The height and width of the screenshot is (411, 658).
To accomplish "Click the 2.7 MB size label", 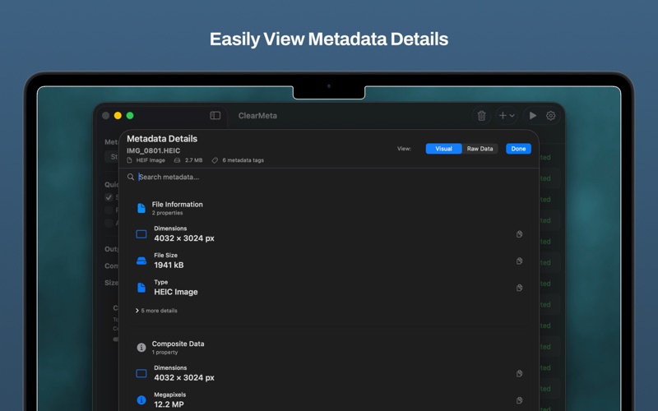I will tap(194, 160).
